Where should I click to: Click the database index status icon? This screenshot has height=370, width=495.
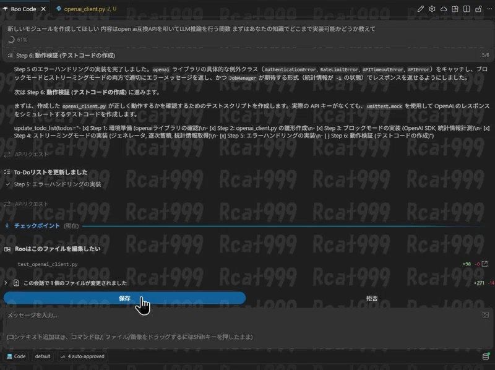click(x=486, y=356)
